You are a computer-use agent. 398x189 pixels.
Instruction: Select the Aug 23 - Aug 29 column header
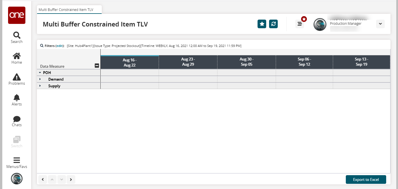pyautogui.click(x=188, y=62)
